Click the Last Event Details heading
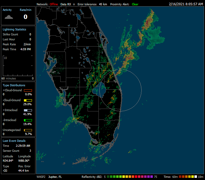Screen dimensions: 205x180 (14, 141)
